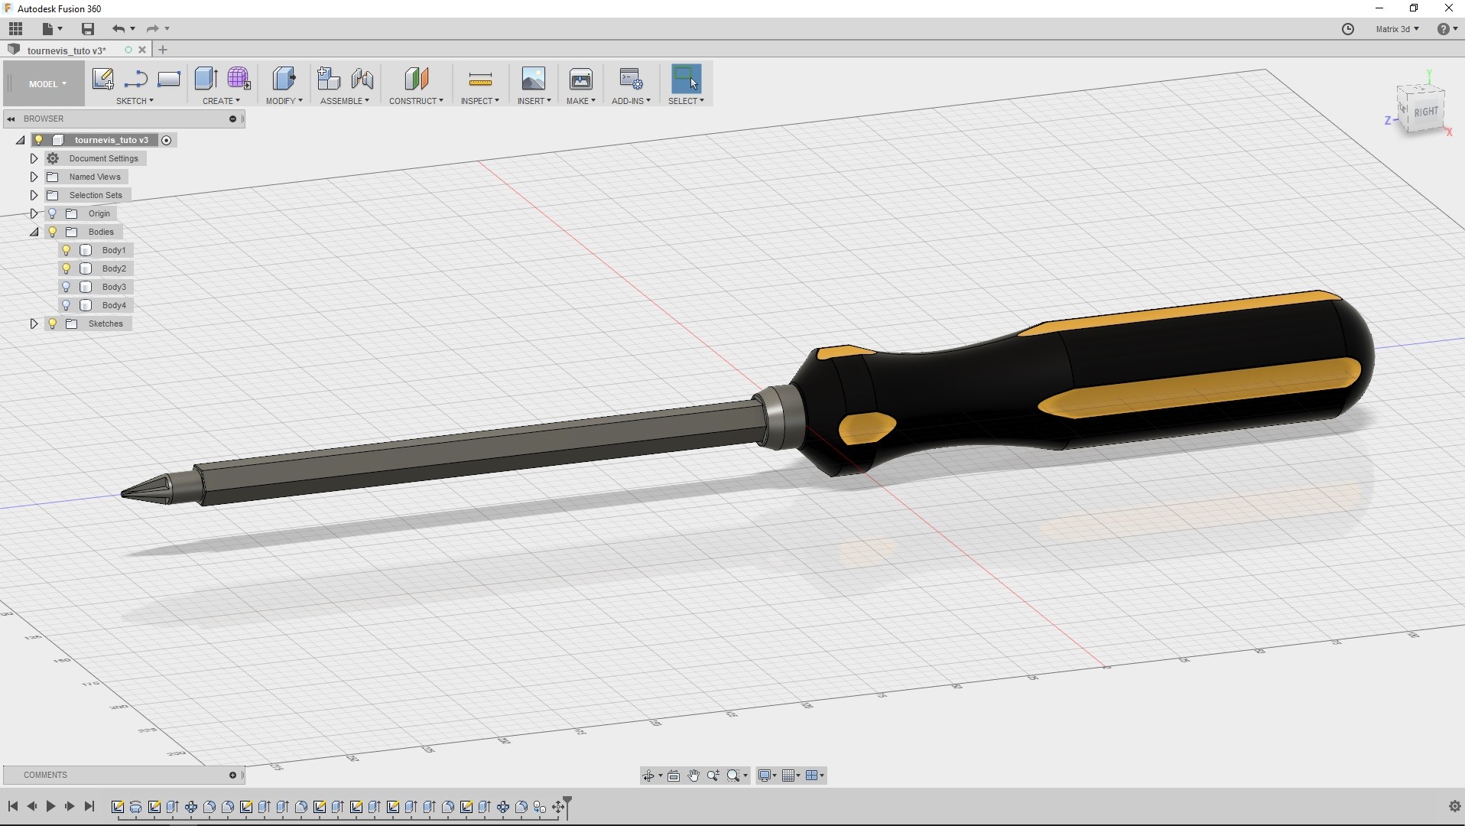This screenshot has width=1465, height=826.
Task: Click the Select tool icon
Action: [686, 79]
